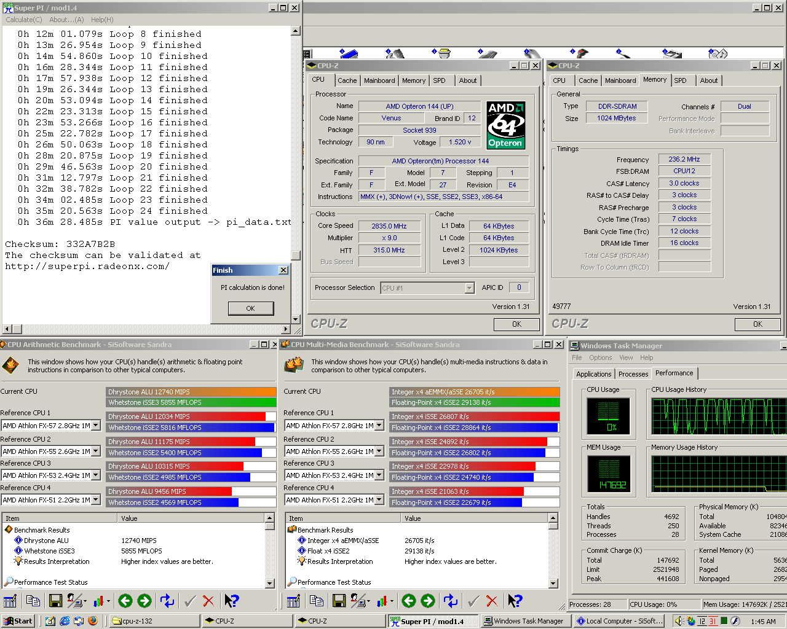Open Reference CPU 2 dropdown in Multi-Media Benchmark
Screen dimensions: 787x629
point(379,451)
